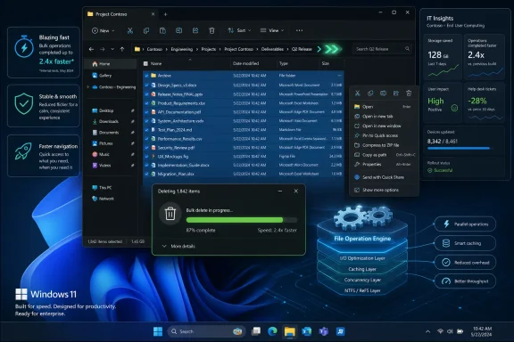Expand the chevron after Q2 Release breadcrumb
Screen dimensions: 514x342
click(319, 49)
